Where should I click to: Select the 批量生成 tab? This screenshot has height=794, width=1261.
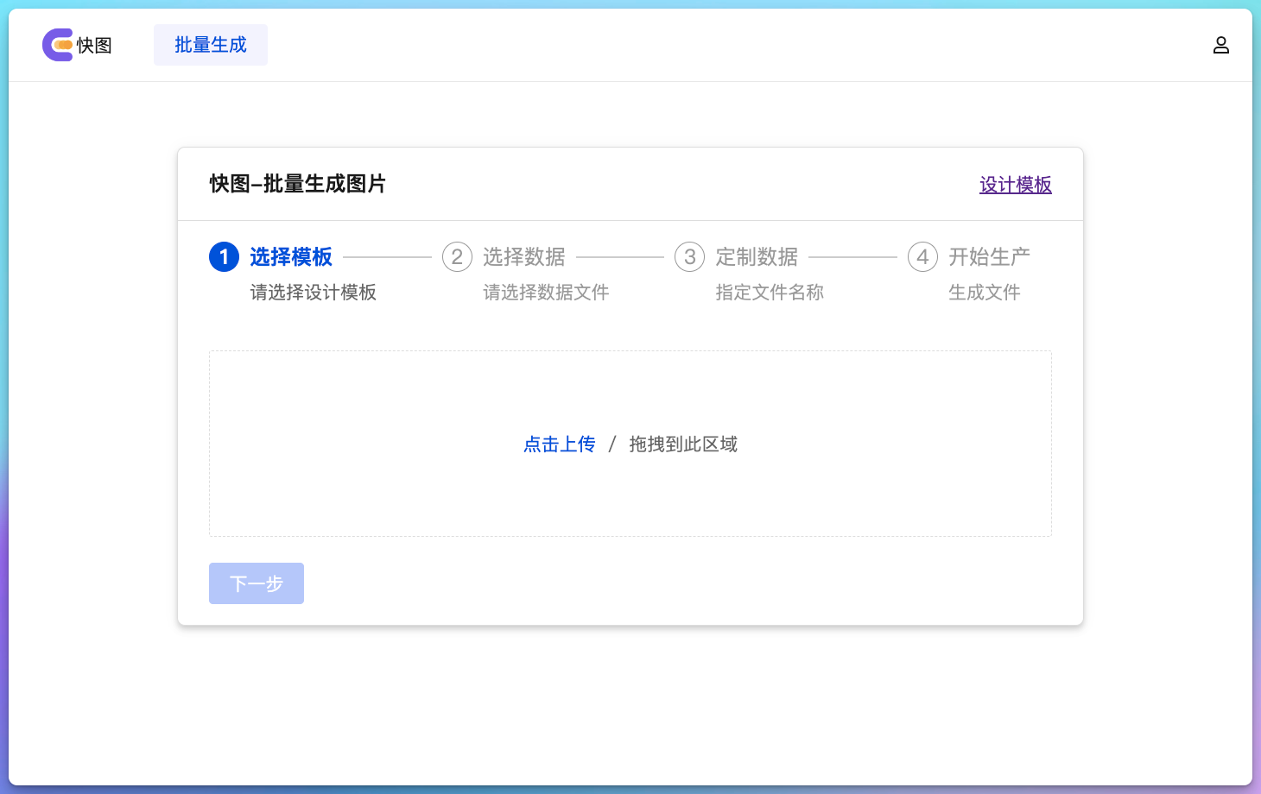tap(211, 45)
